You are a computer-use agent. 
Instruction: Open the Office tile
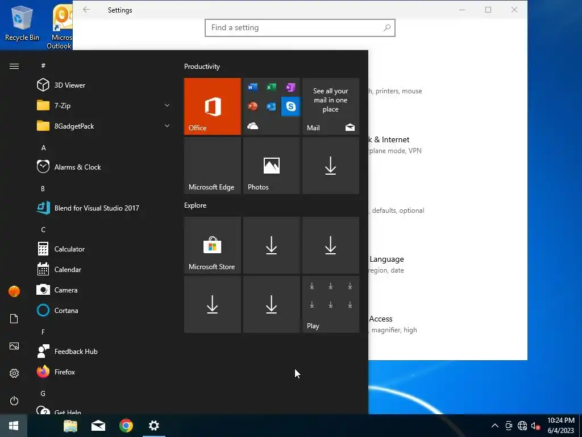click(213, 106)
